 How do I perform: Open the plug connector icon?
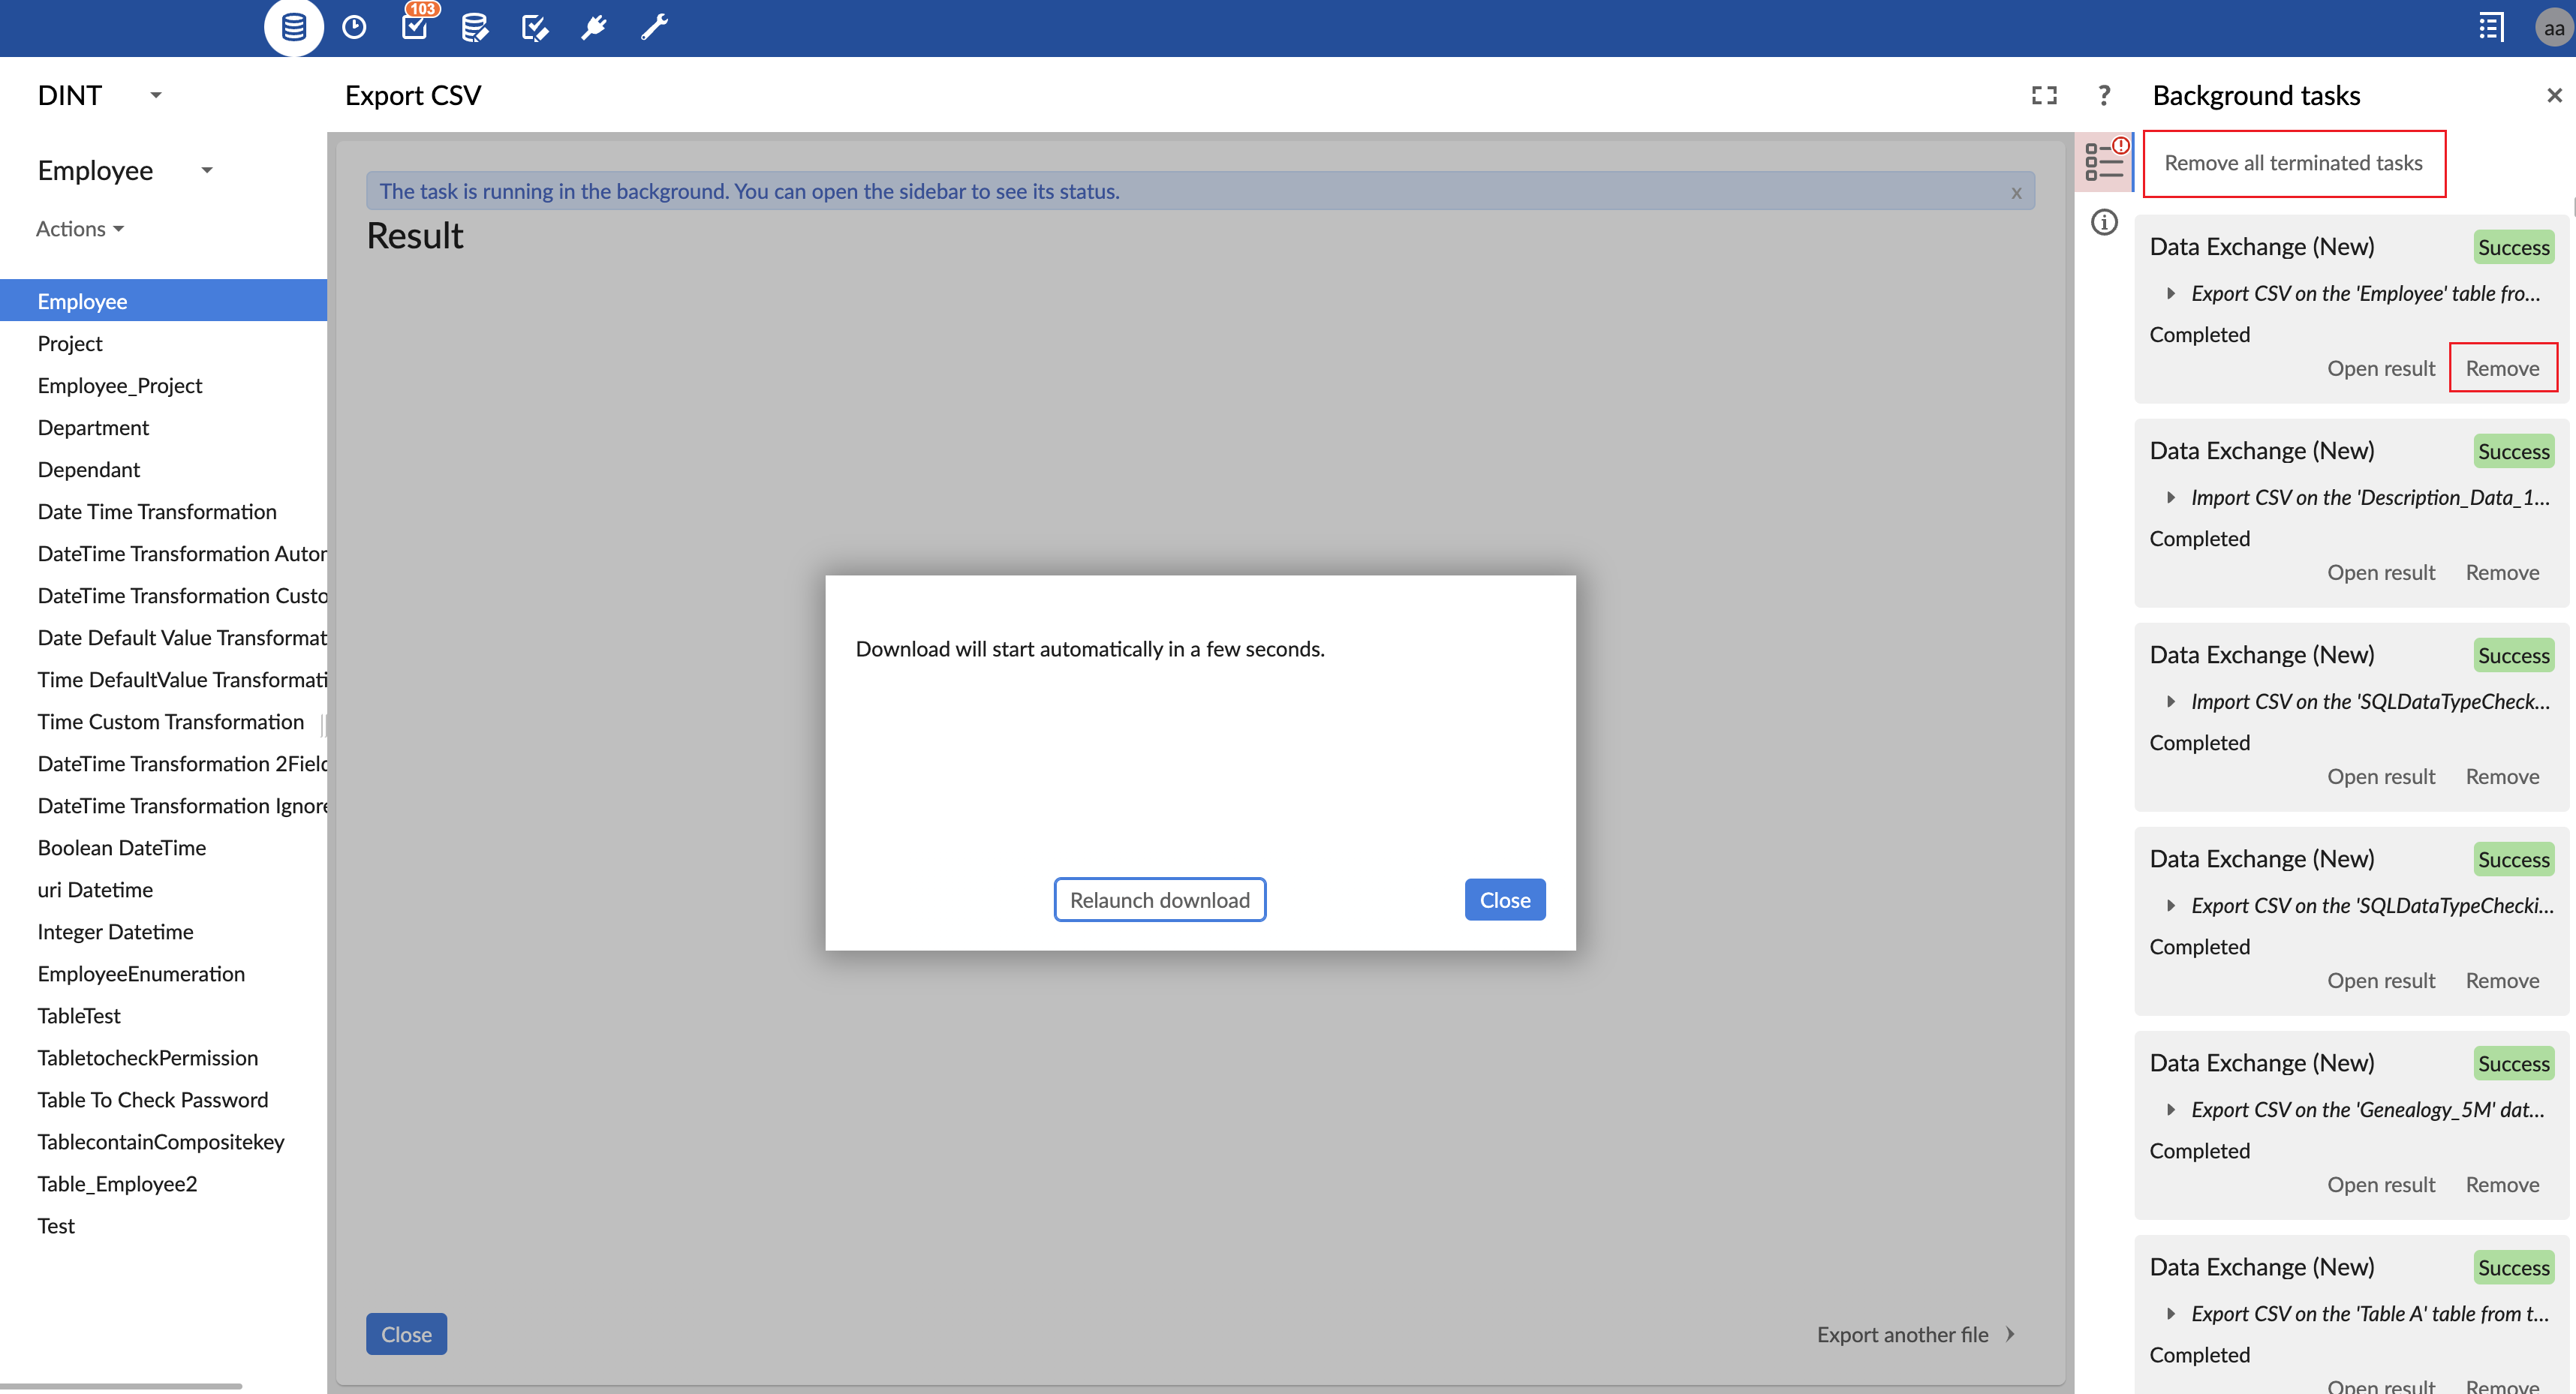coord(594,27)
